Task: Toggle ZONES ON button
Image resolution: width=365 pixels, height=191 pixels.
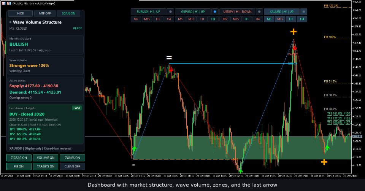Action: pyautogui.click(x=72, y=158)
